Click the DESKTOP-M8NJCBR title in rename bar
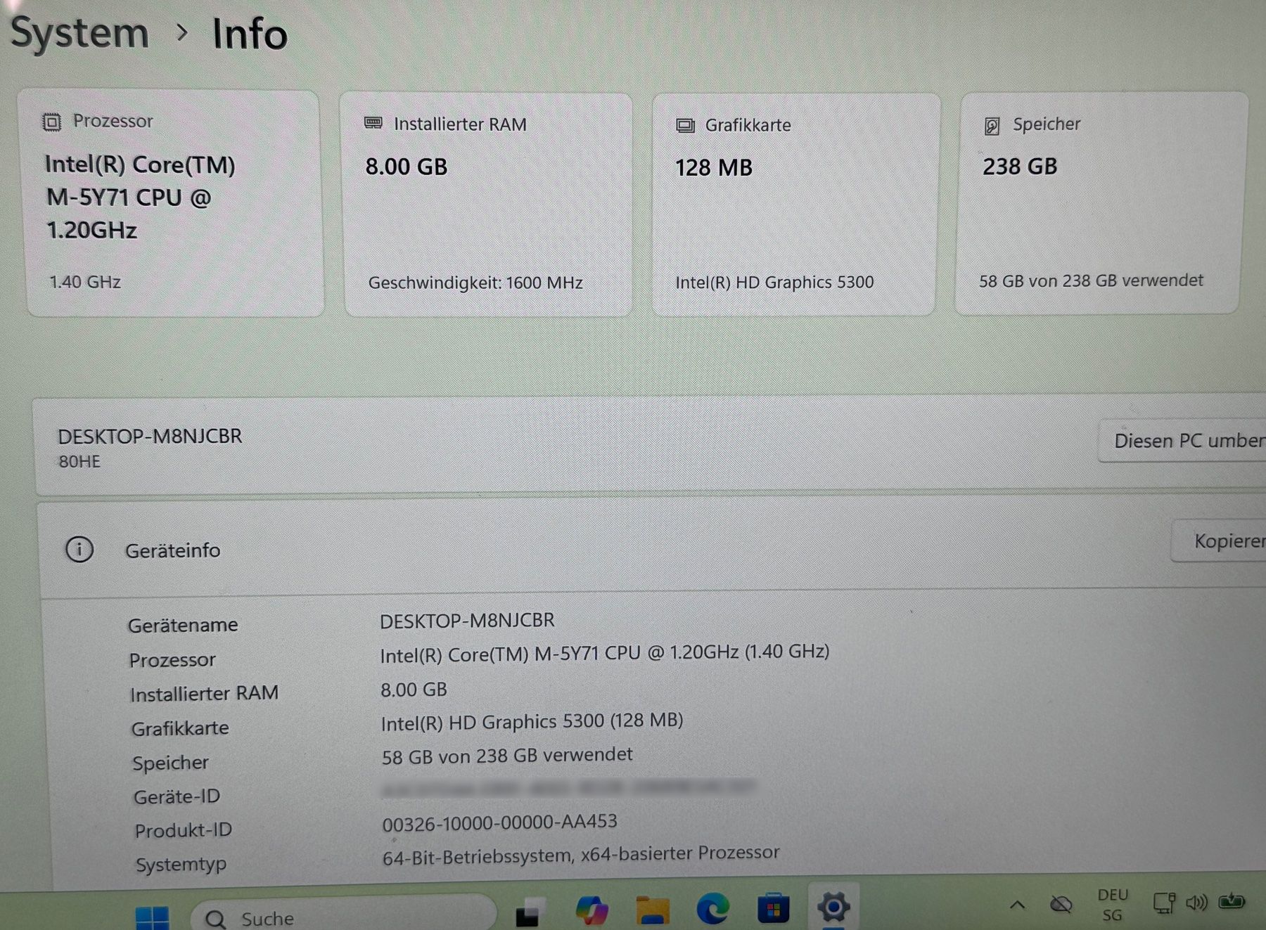Screen dimensions: 1266x930 point(150,437)
